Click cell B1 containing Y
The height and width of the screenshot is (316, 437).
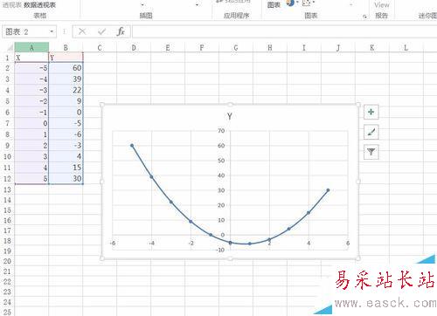pos(66,58)
